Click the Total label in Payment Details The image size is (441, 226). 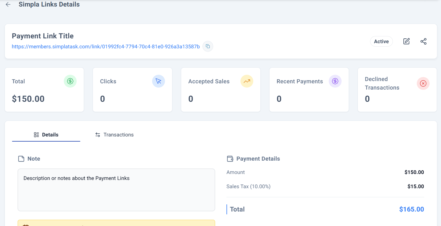(x=237, y=209)
